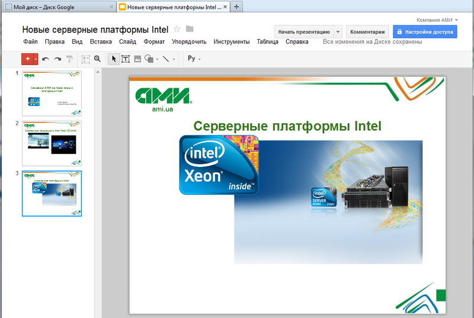Insert a text box
The image size is (474, 318).
point(126,59)
